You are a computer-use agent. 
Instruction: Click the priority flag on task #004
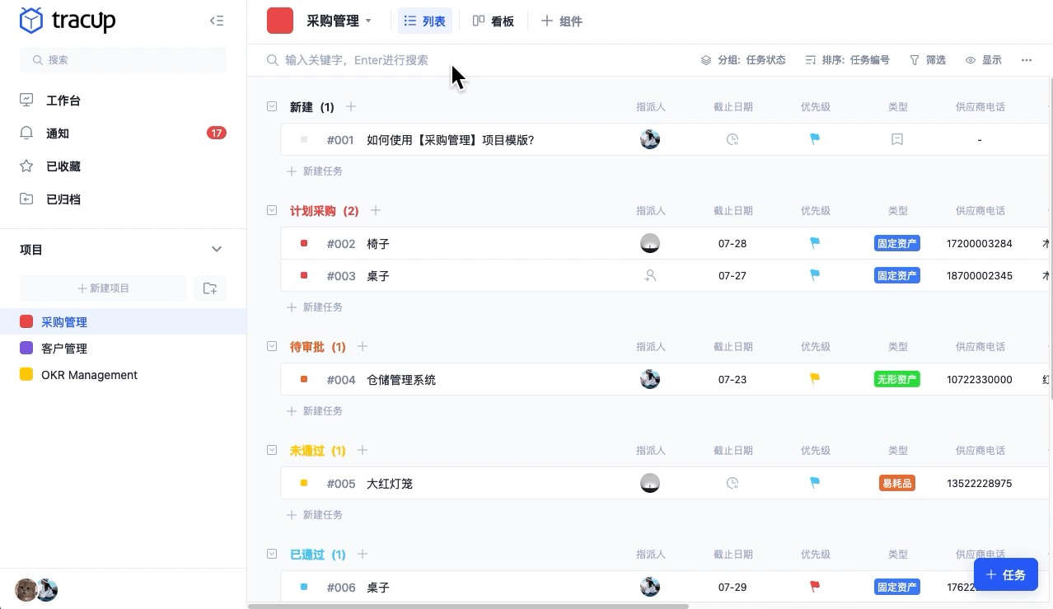(814, 379)
